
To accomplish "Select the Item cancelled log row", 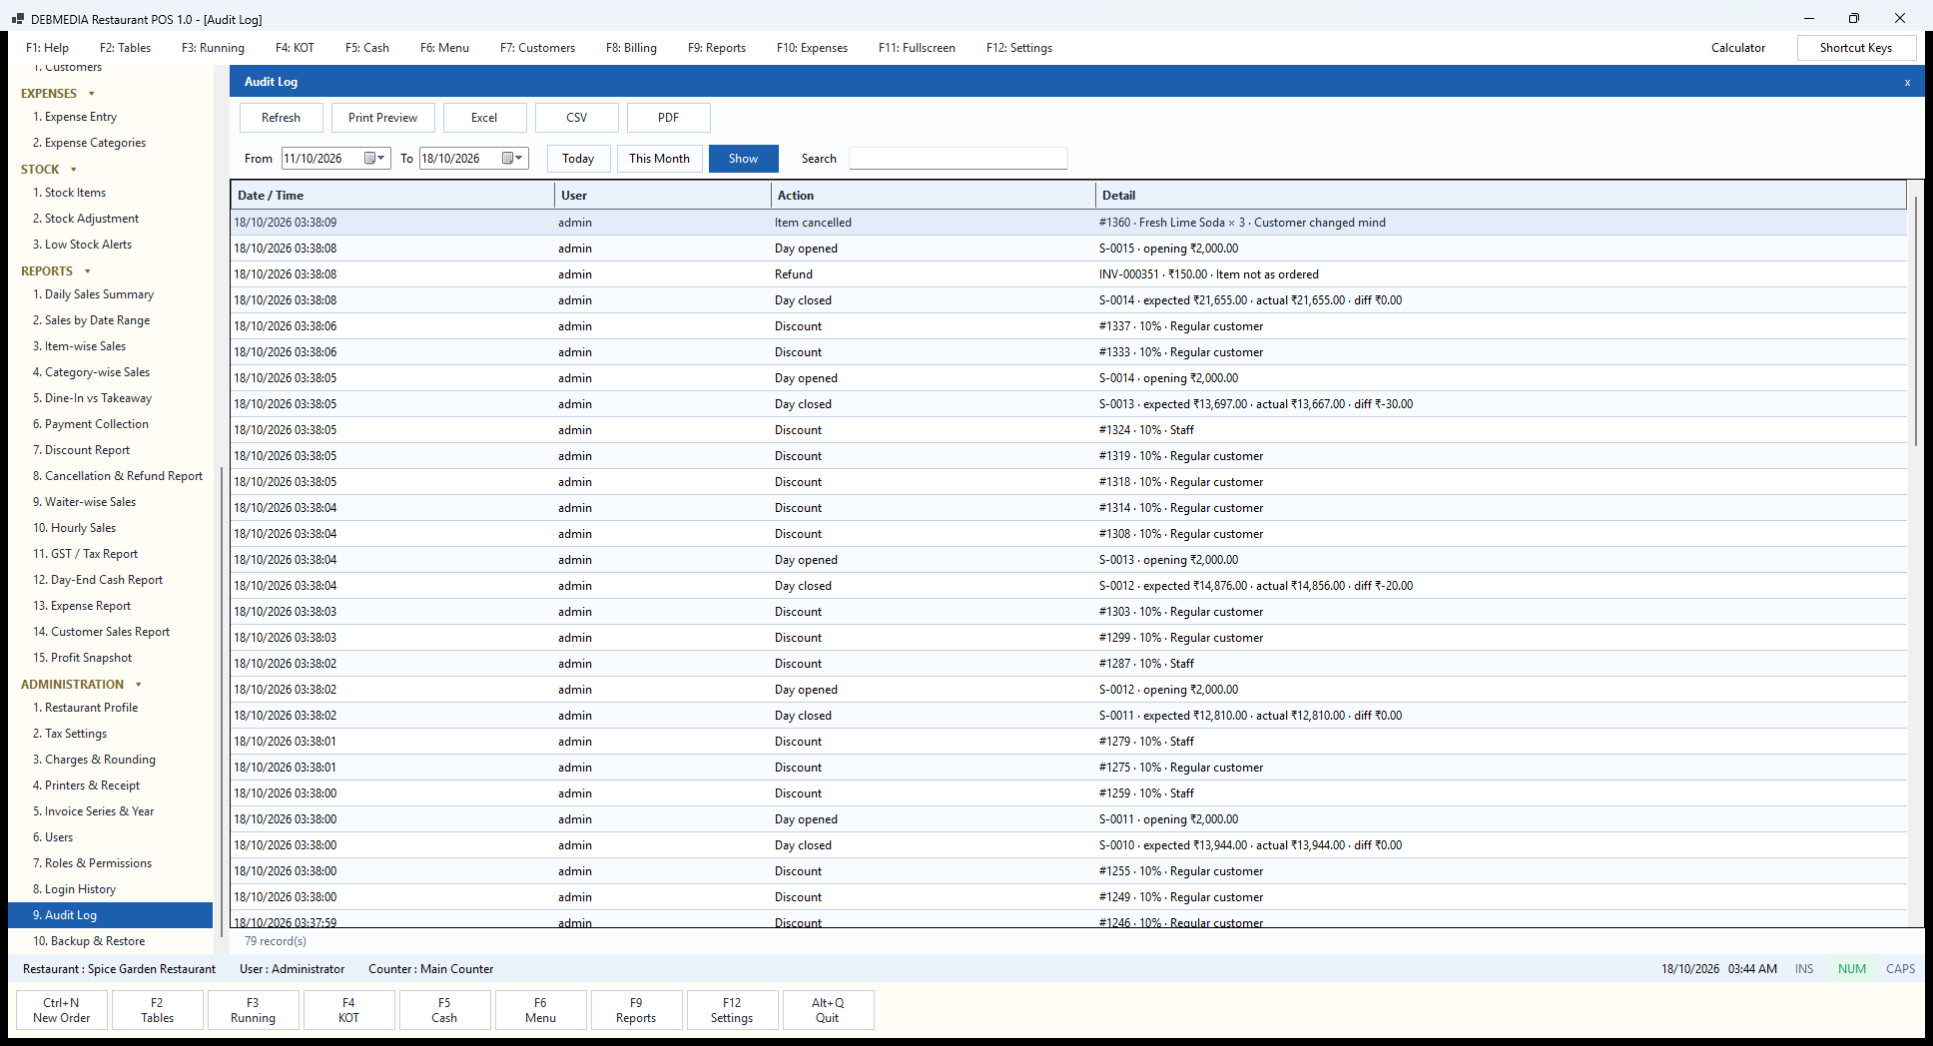I will [x=1068, y=223].
